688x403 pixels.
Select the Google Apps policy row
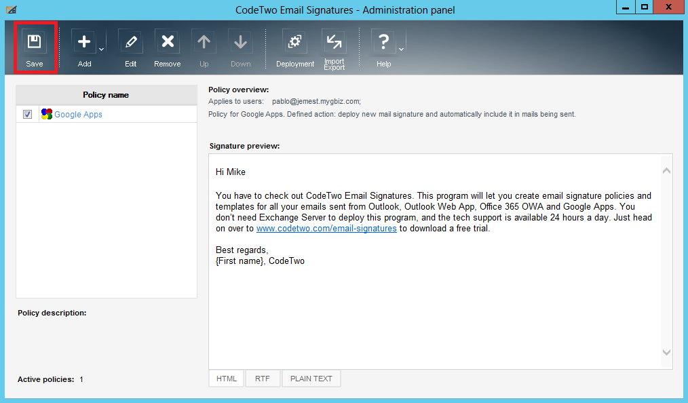106,115
